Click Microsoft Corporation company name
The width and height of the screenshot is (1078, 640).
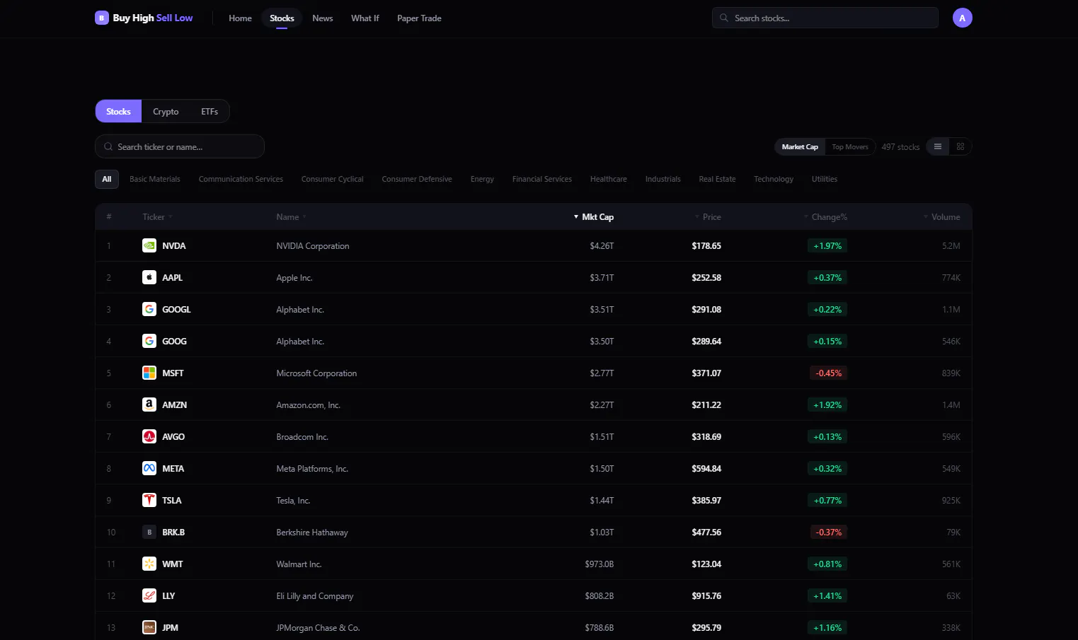tap(316, 373)
